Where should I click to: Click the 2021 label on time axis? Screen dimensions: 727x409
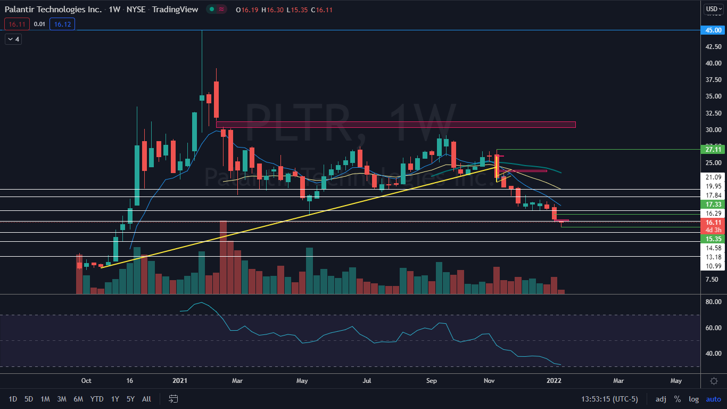pyautogui.click(x=180, y=381)
